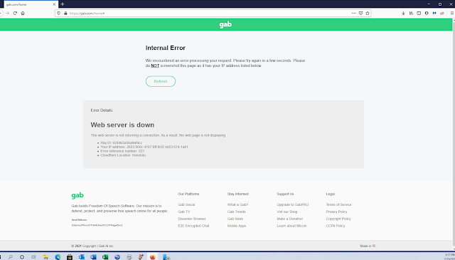455x260 pixels.
Task: Close the gab.com/home tab
Action: [54, 4]
